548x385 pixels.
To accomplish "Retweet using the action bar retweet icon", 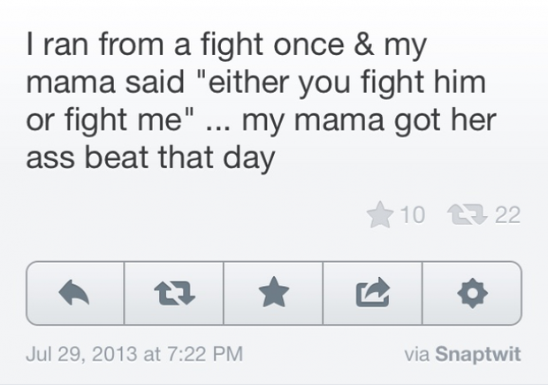I will coord(174,293).
